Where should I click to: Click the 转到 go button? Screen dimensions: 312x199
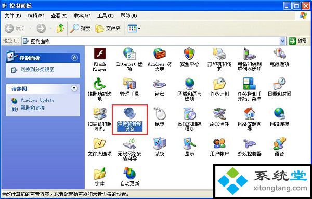pyautogui.click(x=298, y=41)
